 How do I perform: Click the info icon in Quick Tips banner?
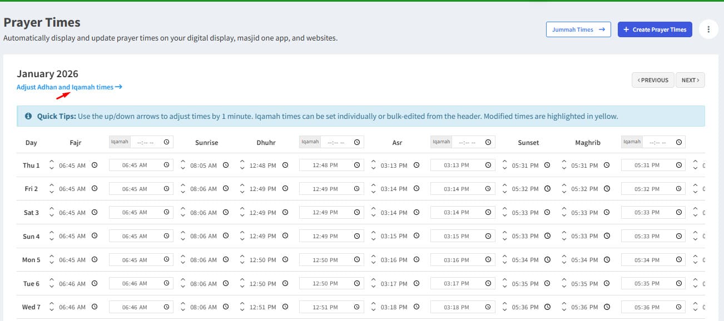28,117
